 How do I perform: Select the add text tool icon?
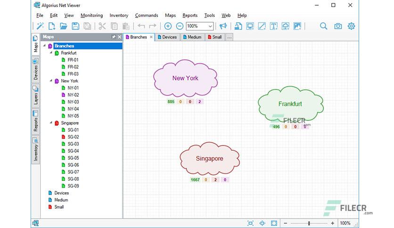274,26
